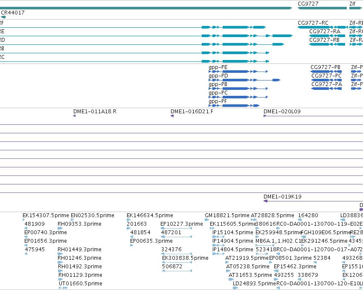363x290 pixels.
Task: Click the DME1-011A18.R BAC end label
Action: (95, 112)
